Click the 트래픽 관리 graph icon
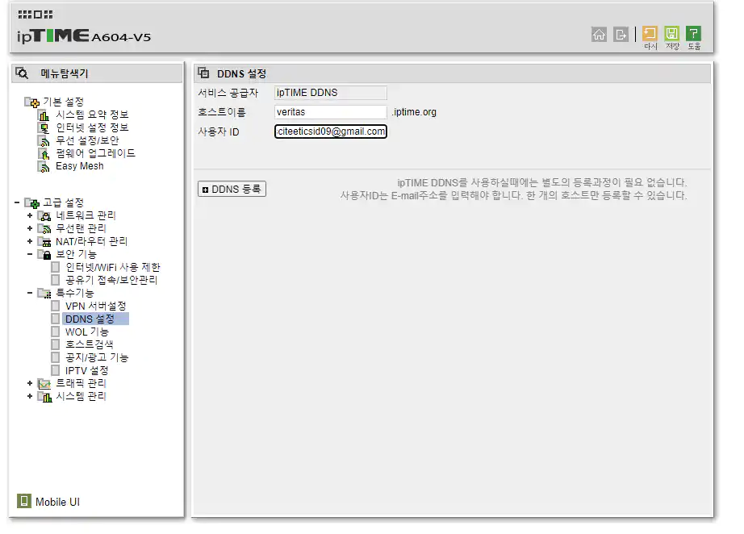The width and height of the screenshot is (744, 534). click(44, 384)
